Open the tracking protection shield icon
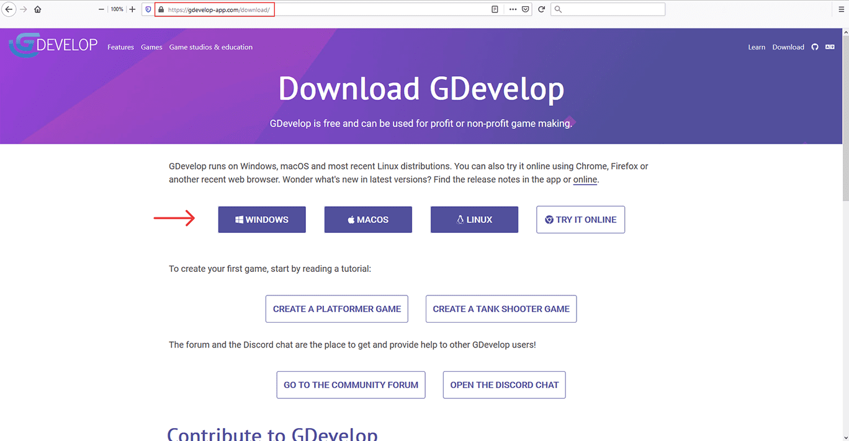 tap(148, 9)
